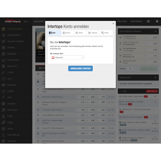Select odds 4,20 for FC Erzgebirge Aue

pos(151,37)
